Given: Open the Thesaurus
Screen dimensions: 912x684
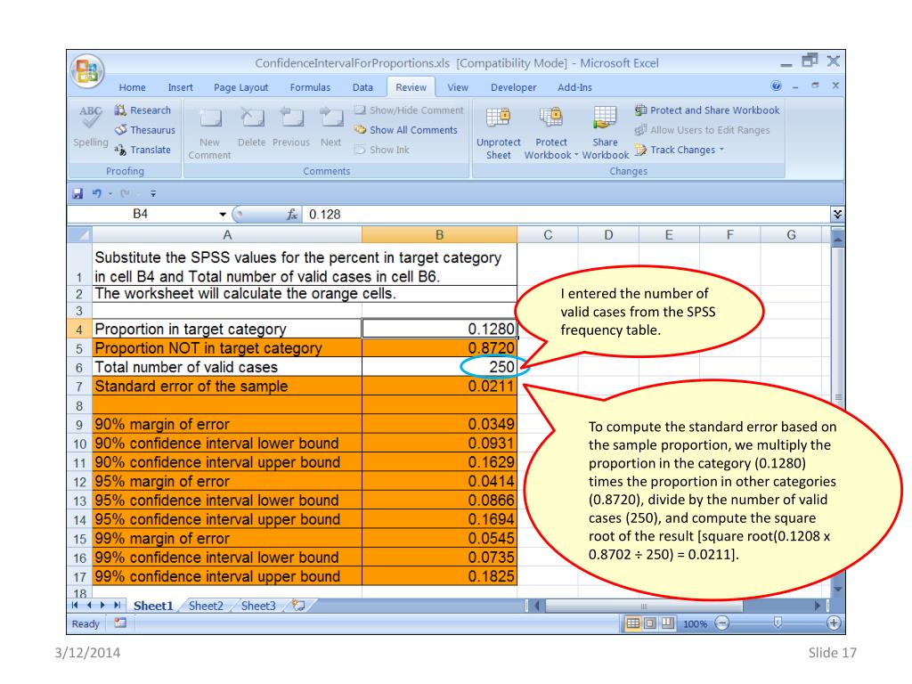Looking at the screenshot, I should [x=145, y=130].
